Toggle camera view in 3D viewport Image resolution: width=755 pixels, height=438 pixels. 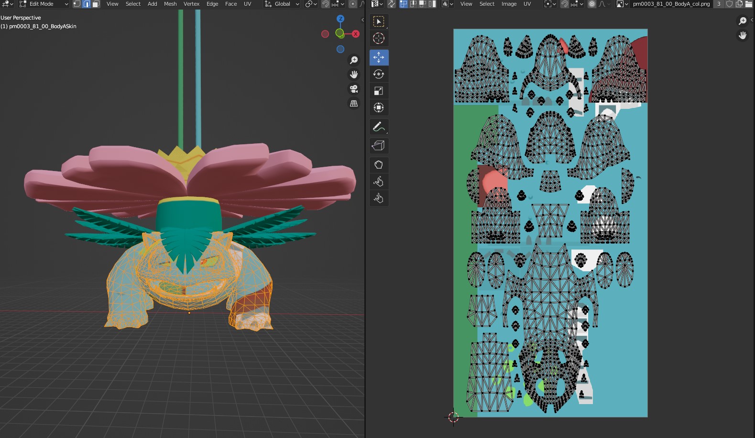pyautogui.click(x=354, y=89)
